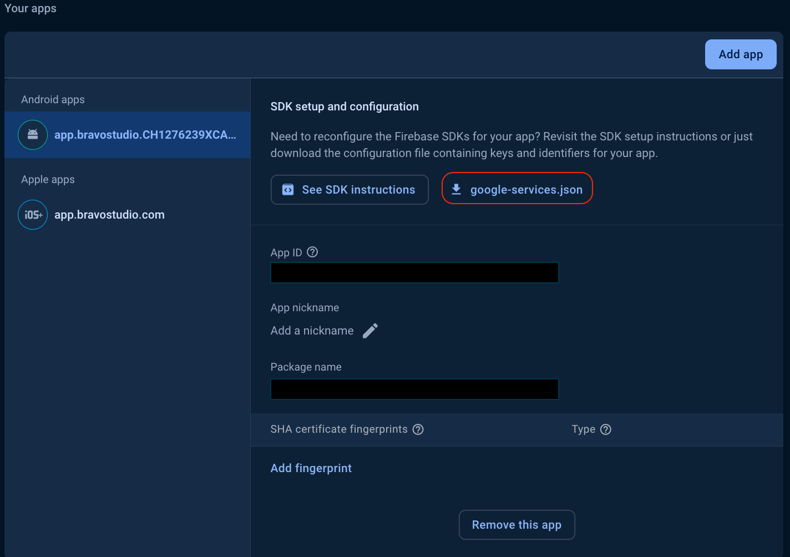790x557 pixels.
Task: Click the redacted App ID field
Action: pos(414,273)
